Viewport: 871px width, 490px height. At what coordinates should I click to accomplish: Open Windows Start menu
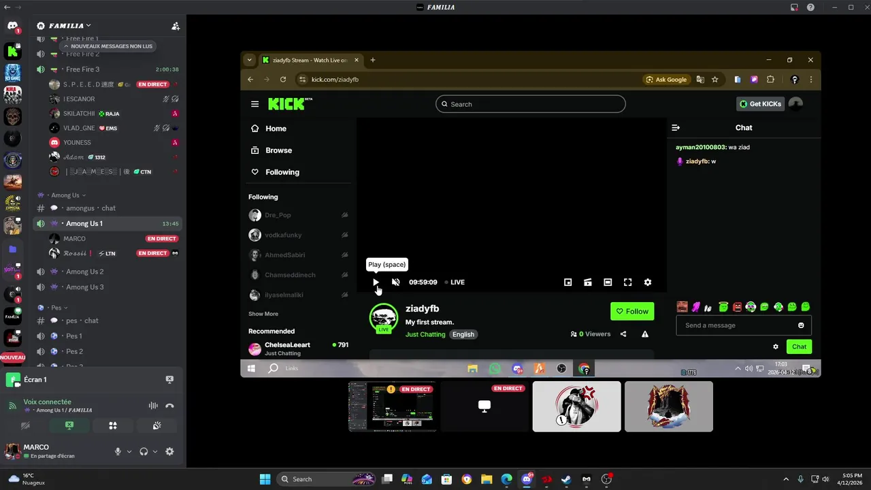[x=265, y=479]
